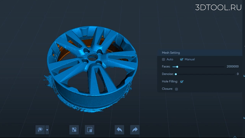Uncheck the Manual mesh checkbox
This screenshot has height=138, width=245.
[182, 59]
